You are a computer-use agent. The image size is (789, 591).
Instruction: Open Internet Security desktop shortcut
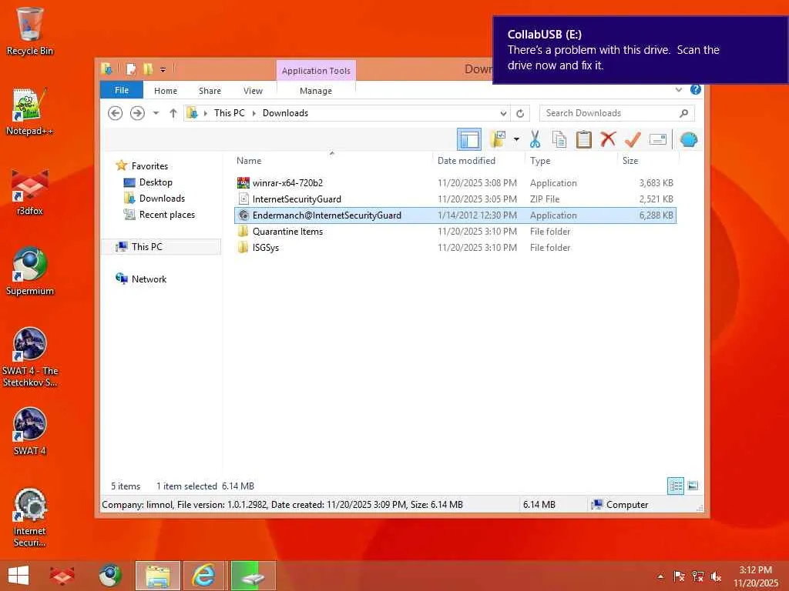30,518
